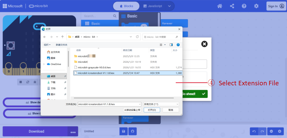Click 新建文件夹 new folder
This screenshot has height=138, width=287.
pos(61,45)
